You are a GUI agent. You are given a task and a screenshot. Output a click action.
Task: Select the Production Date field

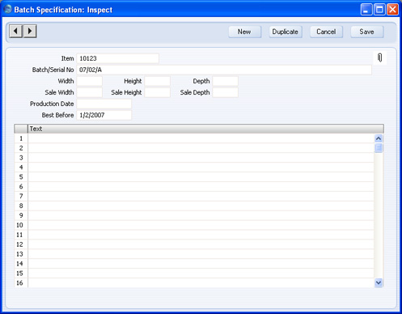(x=104, y=104)
